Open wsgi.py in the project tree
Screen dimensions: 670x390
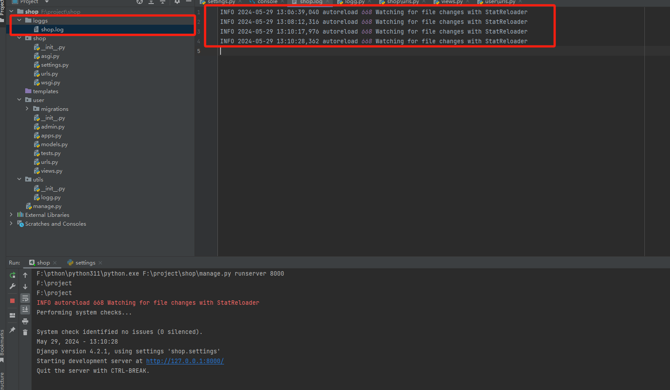pyautogui.click(x=50, y=83)
